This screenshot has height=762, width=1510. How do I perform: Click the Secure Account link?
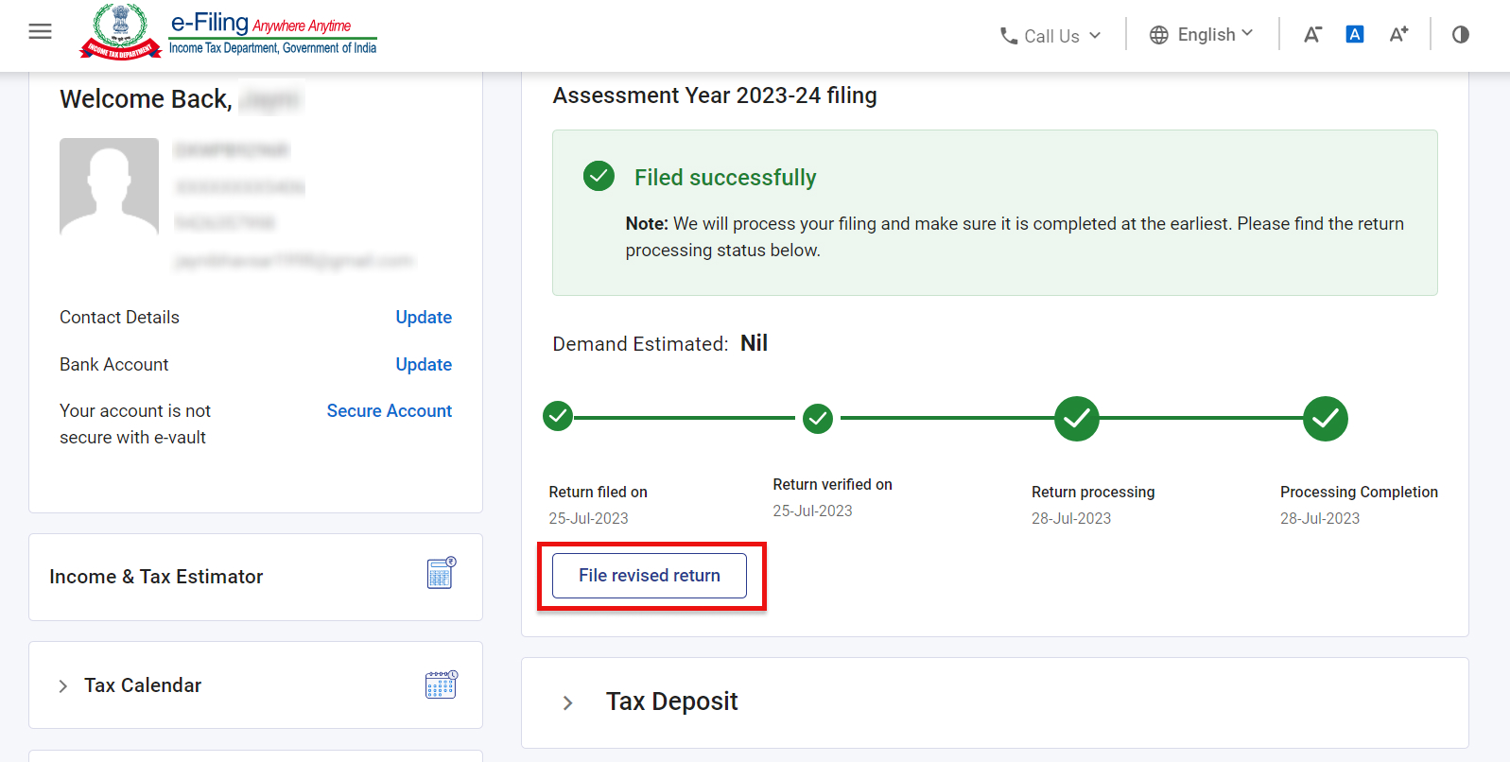coord(390,411)
